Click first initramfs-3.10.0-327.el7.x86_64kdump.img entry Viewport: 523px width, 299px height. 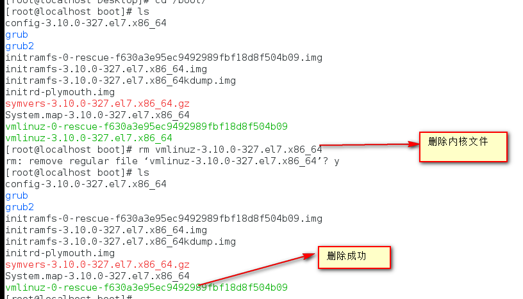(x=120, y=81)
